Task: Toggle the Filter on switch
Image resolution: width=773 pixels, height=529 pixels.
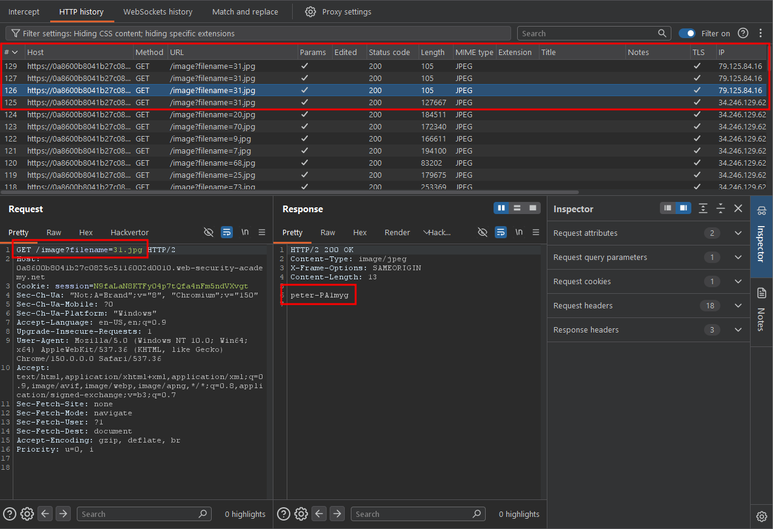Action: point(687,33)
